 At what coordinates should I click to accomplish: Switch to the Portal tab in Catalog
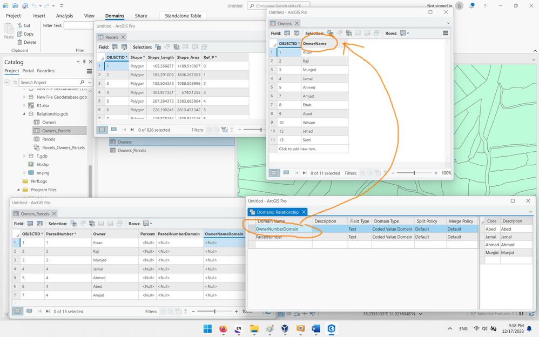(28, 71)
